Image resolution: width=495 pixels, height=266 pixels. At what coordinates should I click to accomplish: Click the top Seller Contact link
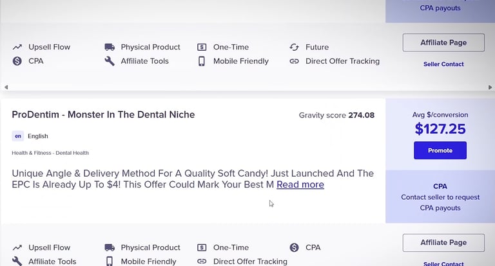(443, 64)
